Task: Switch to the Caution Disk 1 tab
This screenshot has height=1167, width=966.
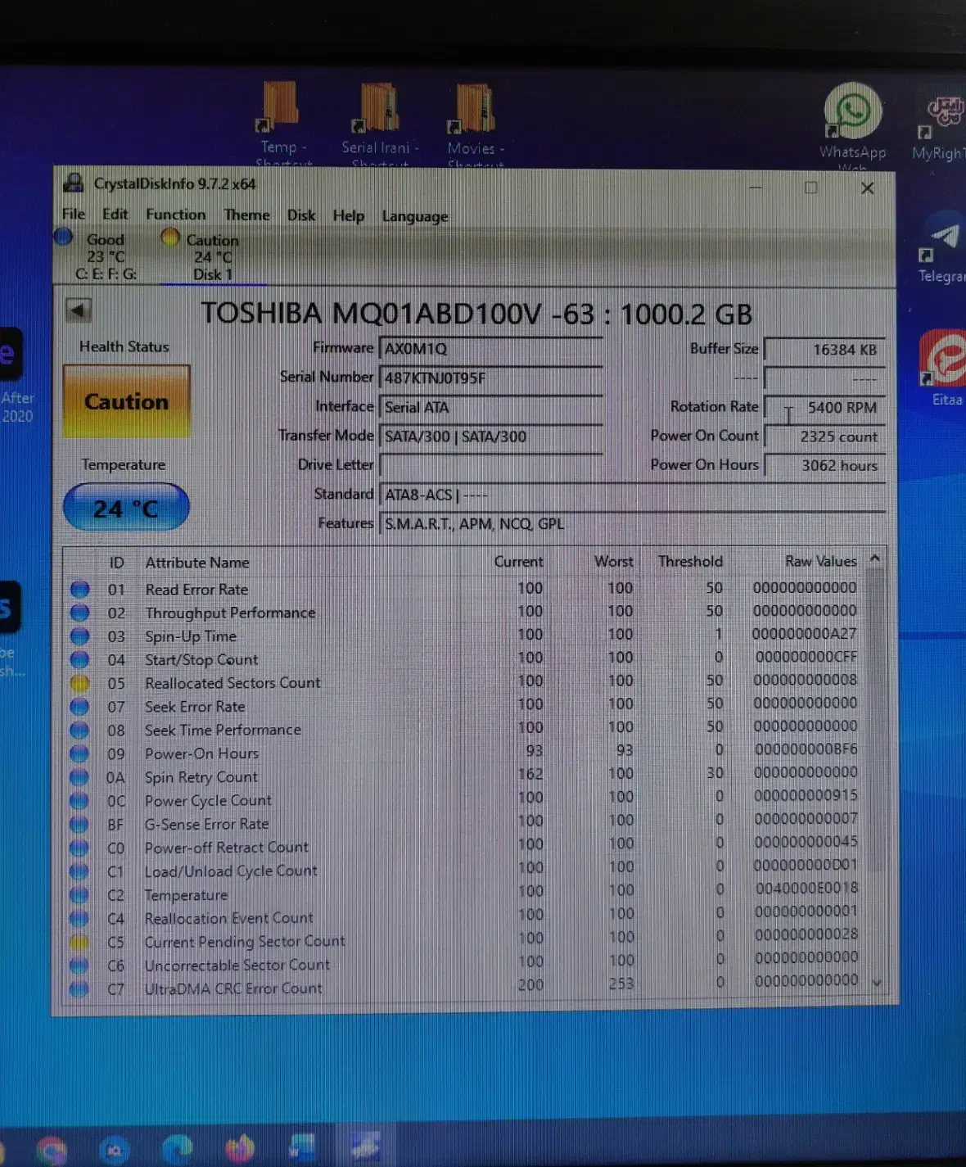Action: [x=212, y=257]
